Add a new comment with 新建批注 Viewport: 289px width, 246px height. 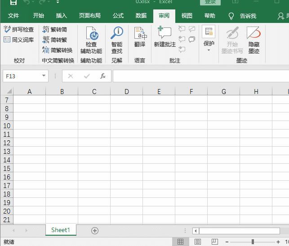click(x=165, y=36)
